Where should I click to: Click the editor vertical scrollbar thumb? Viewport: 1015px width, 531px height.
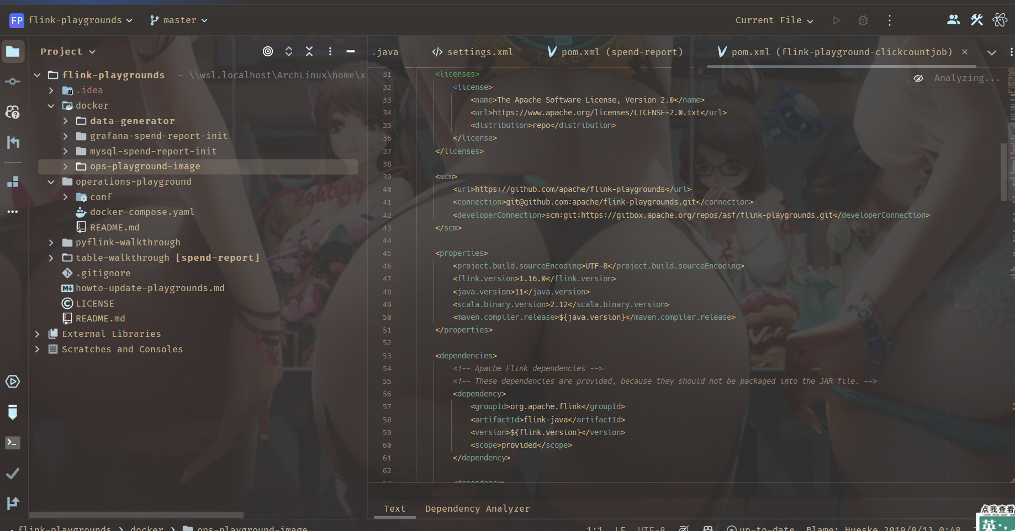coord(1003,172)
